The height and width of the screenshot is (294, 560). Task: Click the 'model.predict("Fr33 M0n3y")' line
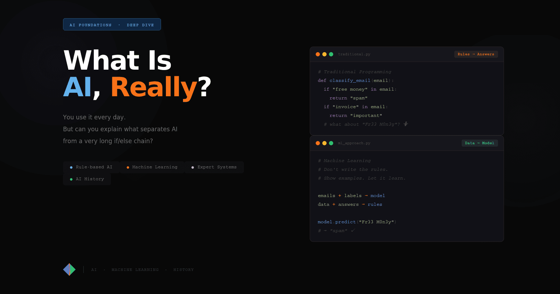pos(357,222)
